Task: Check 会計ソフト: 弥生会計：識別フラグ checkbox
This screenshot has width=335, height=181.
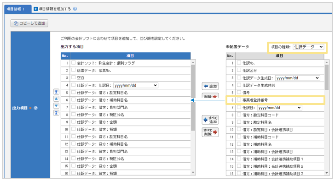Action: (x=74, y=62)
